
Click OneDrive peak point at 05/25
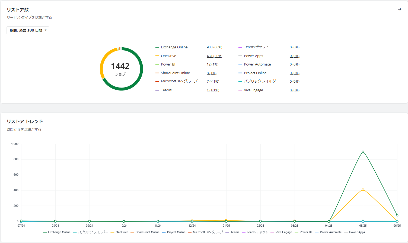point(363,190)
